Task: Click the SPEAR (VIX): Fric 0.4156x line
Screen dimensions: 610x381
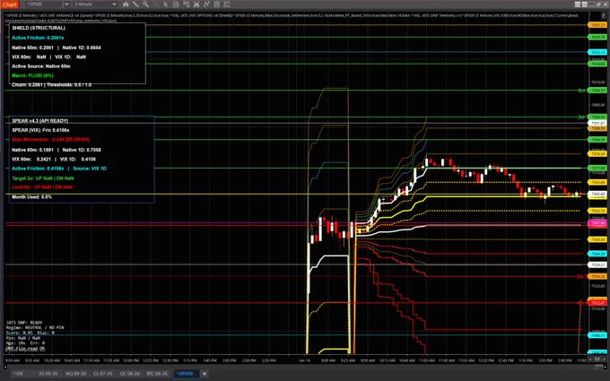Action: click(x=40, y=130)
